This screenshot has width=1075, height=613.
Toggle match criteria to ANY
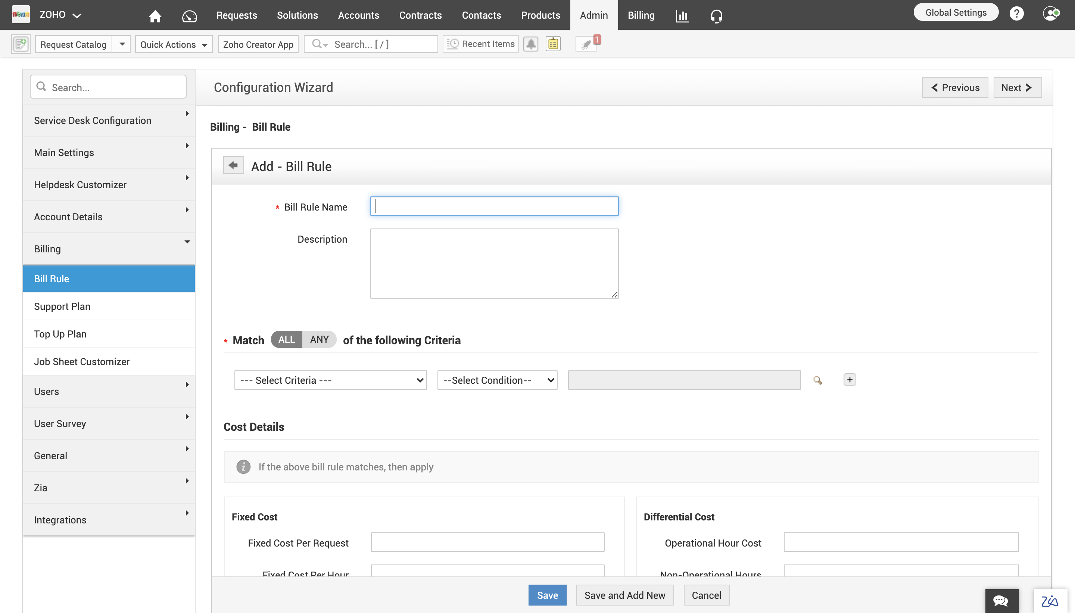(x=319, y=339)
